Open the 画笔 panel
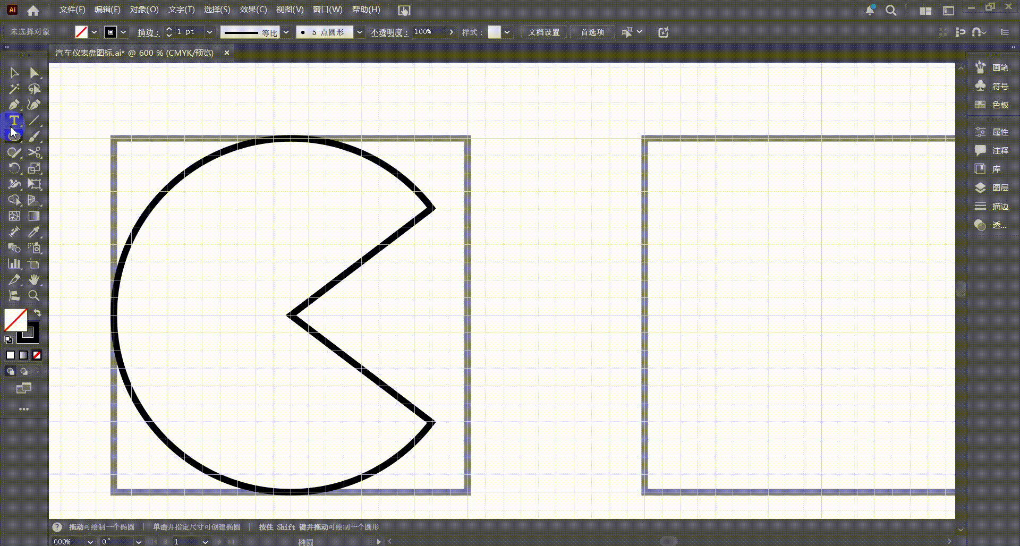The image size is (1020, 546). [992, 67]
